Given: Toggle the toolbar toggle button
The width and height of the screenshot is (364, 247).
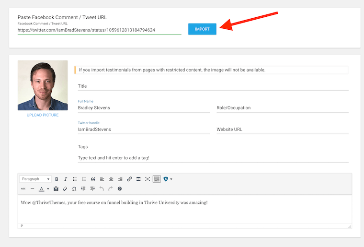Looking at the screenshot, I should tap(157, 179).
